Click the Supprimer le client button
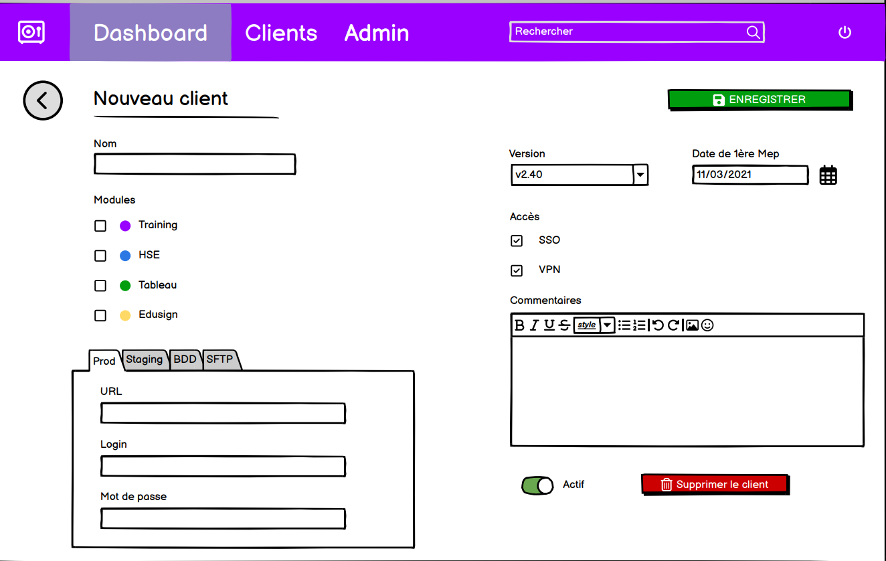 click(x=715, y=484)
